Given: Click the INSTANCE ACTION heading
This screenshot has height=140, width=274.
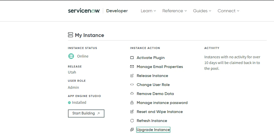Looking at the screenshot, I should coord(145,48).
